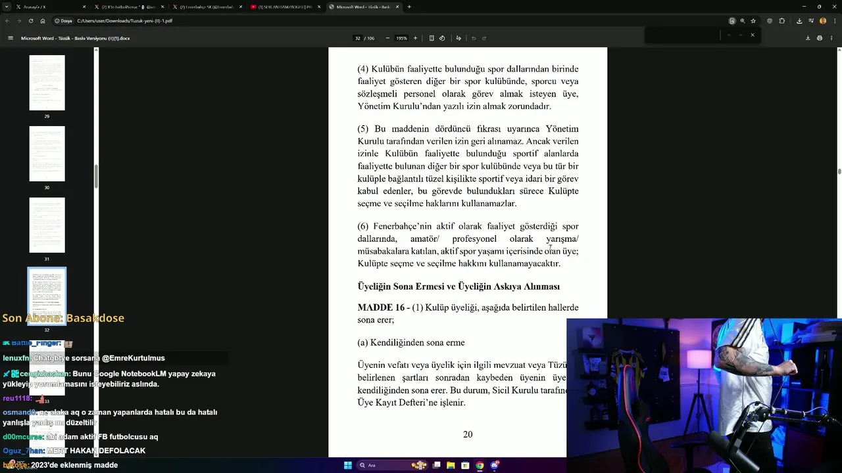The width and height of the screenshot is (842, 473).
Task: Select page 31 thumbnail
Action: pyautogui.click(x=47, y=225)
